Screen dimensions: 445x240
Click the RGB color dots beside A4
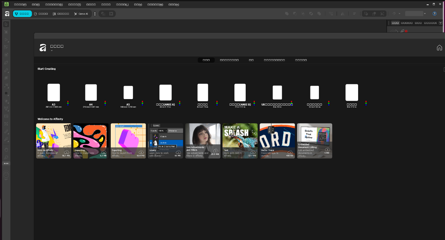coord(105,103)
